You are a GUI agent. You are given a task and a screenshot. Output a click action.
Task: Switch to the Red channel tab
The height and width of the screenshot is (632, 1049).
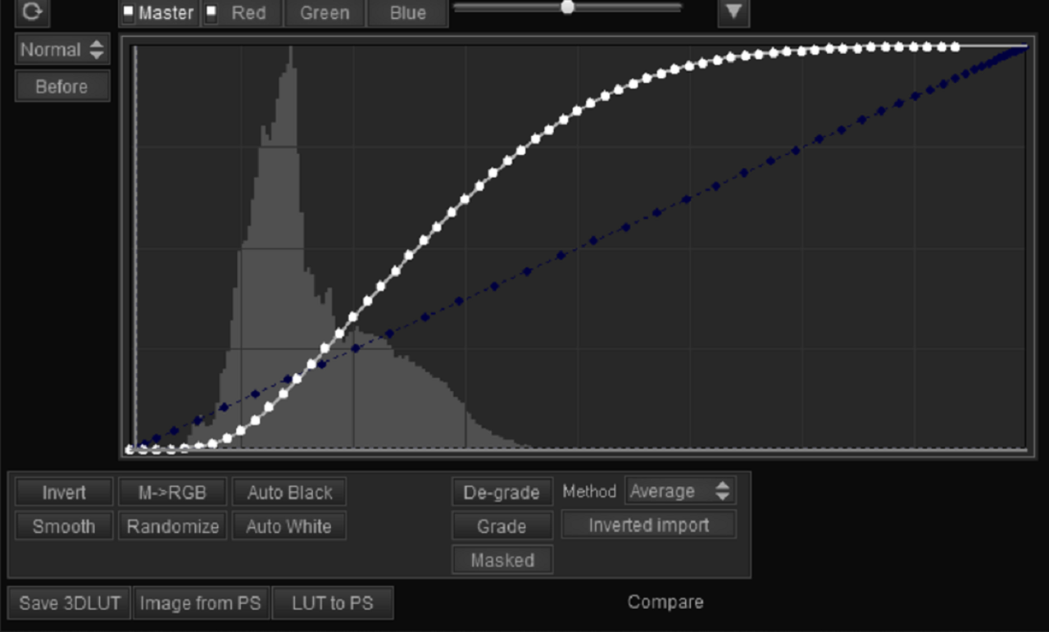click(242, 13)
